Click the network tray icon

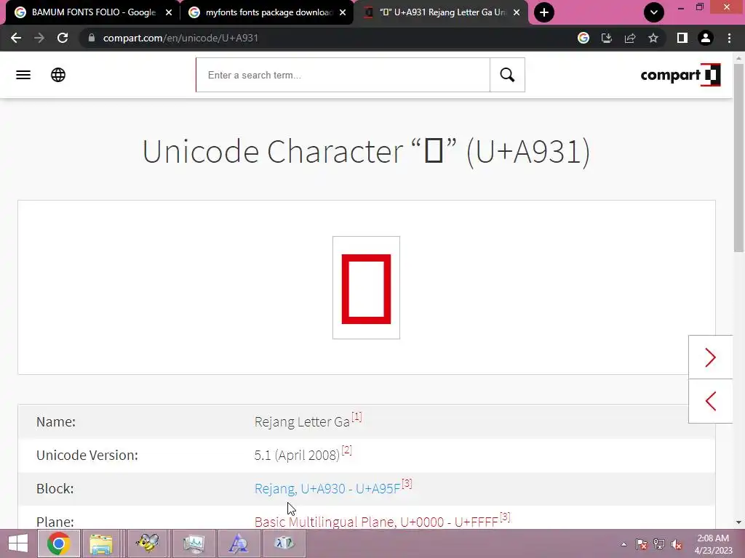point(659,544)
